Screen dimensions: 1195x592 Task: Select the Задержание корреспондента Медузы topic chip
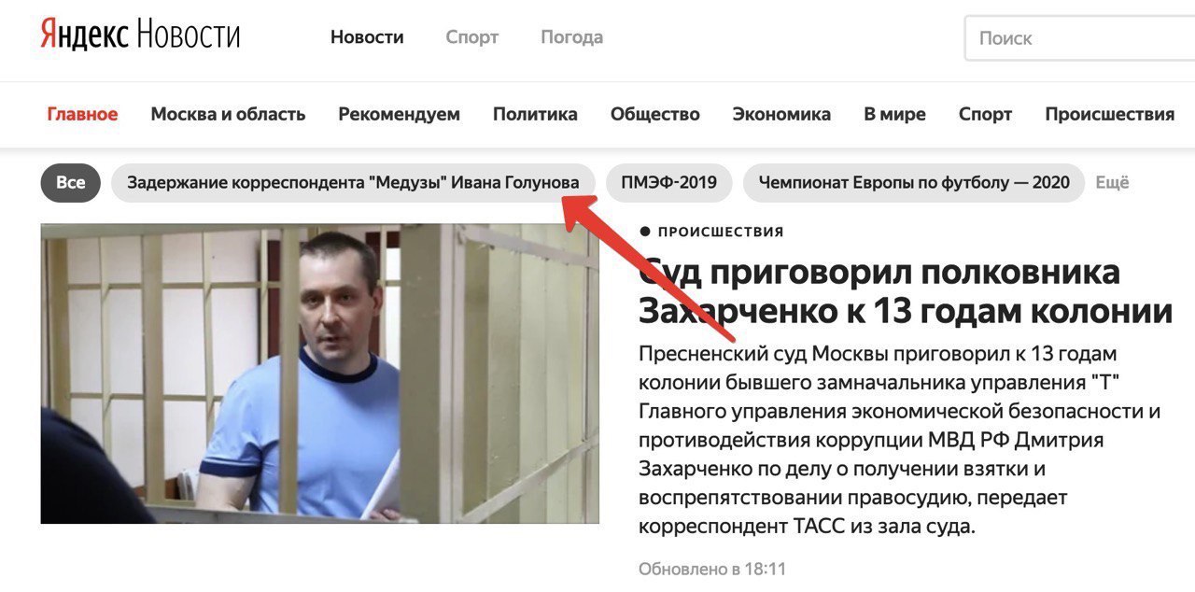coord(353,183)
